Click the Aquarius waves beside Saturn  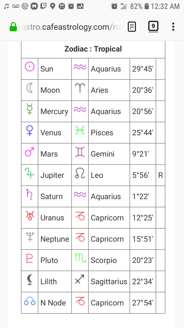79,196
